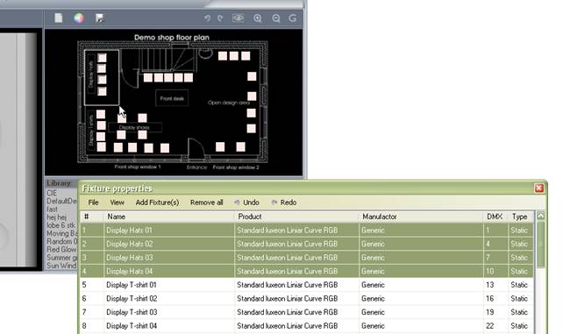Click the zoom in magnifier icon
The image size is (563, 334).
tap(258, 18)
